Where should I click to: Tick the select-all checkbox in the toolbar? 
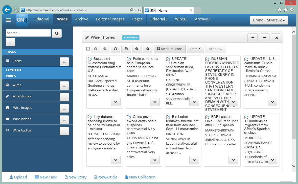tap(88, 49)
